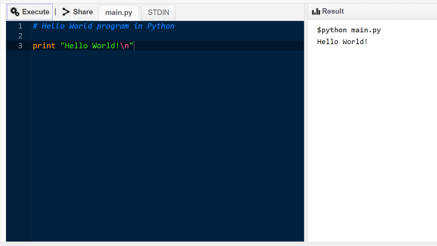
Task: Place cursor in the Hello World comment line
Action: point(104,26)
